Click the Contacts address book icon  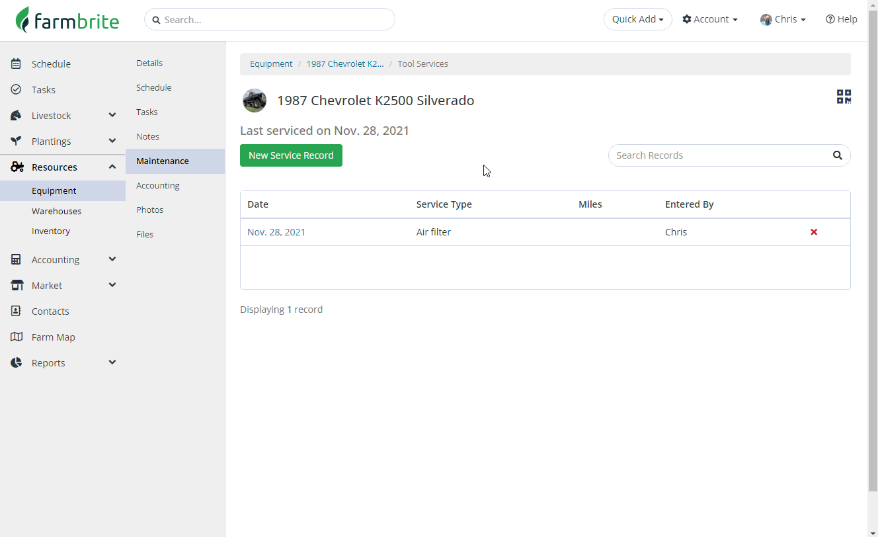(x=16, y=311)
